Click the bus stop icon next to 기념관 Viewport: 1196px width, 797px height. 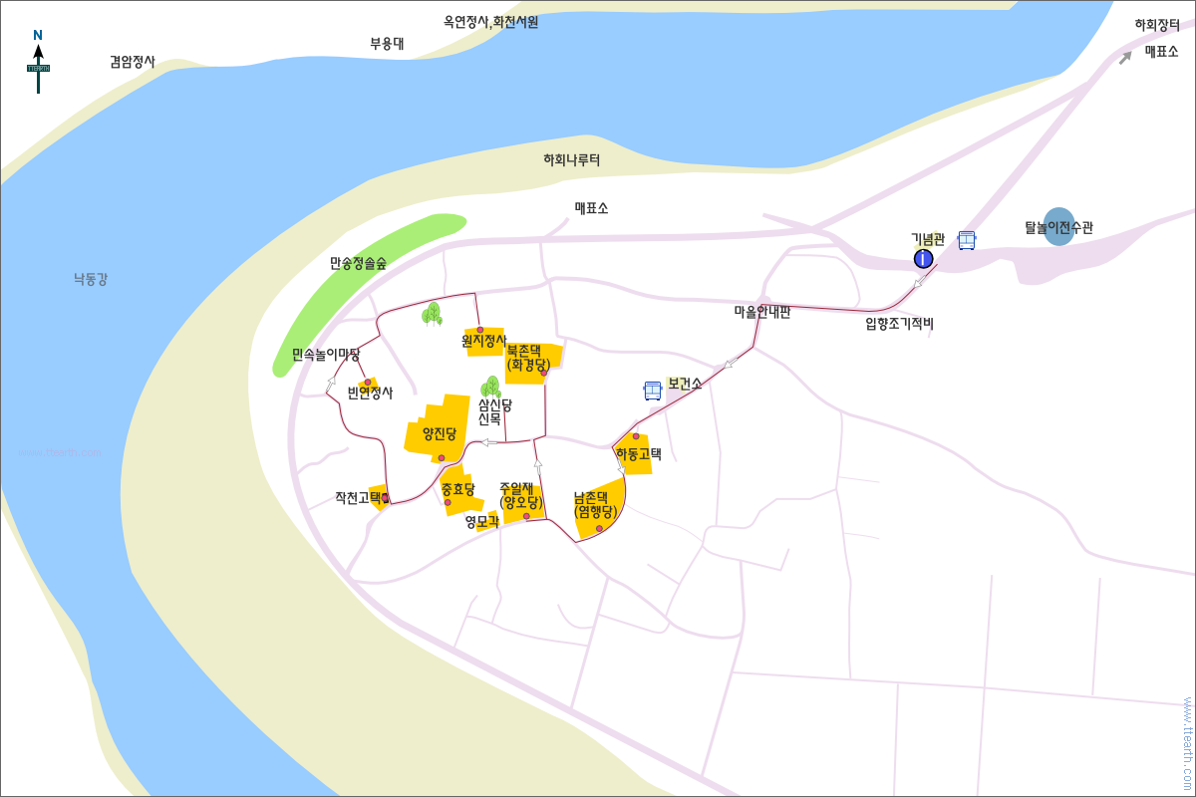click(966, 240)
